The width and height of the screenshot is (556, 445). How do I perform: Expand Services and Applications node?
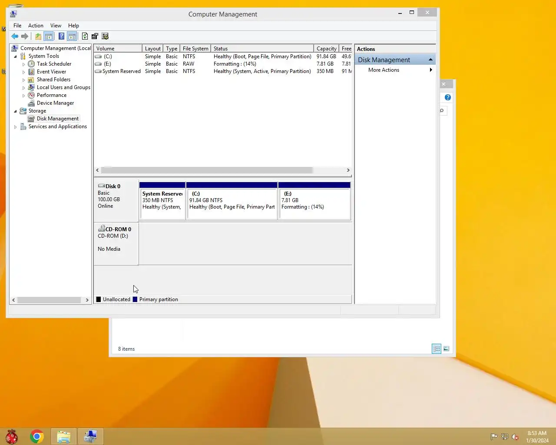(x=15, y=127)
